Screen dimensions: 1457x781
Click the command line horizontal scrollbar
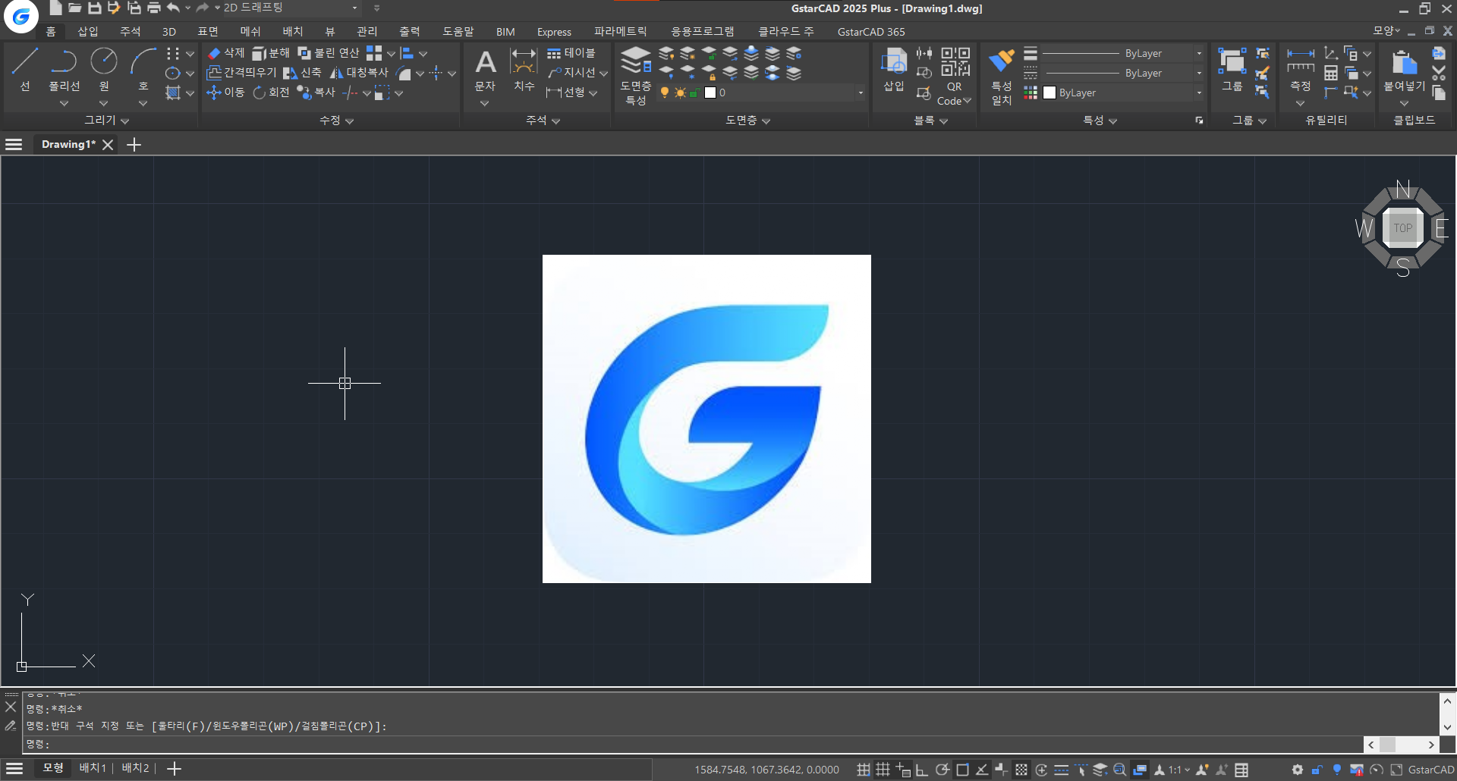click(1401, 745)
